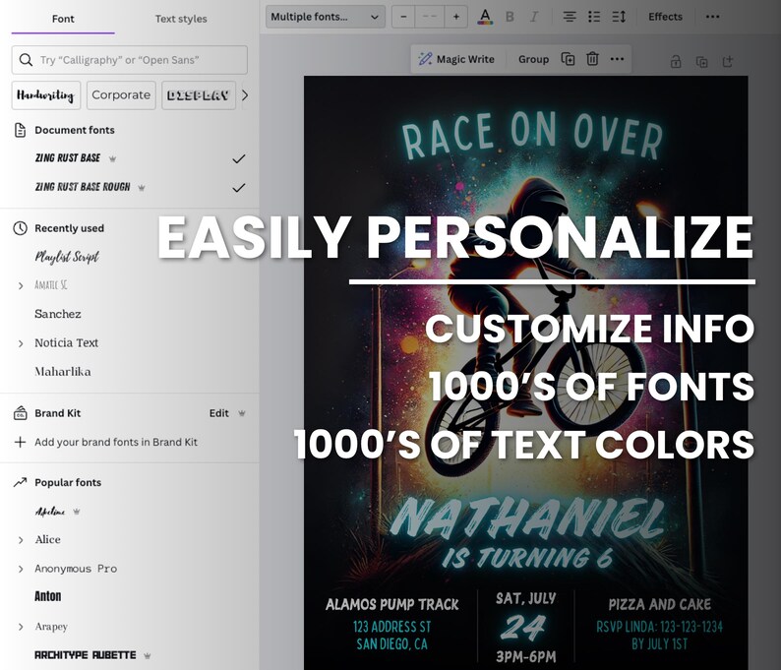Select RSVP LINDA text on canvas
The height and width of the screenshot is (670, 781).
(659, 627)
